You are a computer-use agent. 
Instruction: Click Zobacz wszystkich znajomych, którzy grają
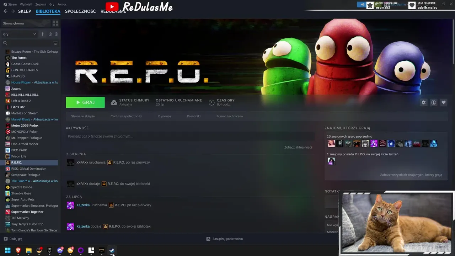[x=411, y=175]
